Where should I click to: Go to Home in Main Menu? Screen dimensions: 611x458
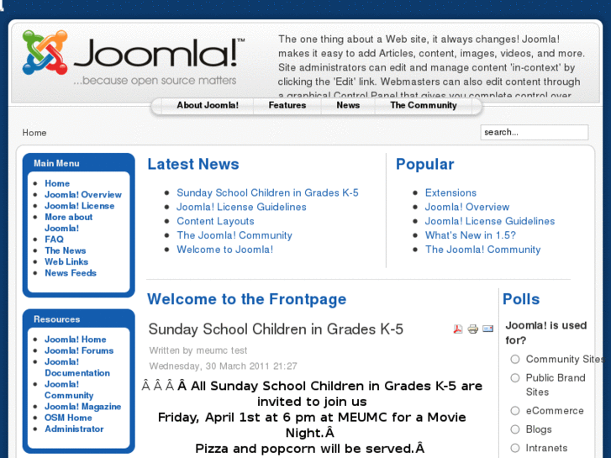coord(57,183)
